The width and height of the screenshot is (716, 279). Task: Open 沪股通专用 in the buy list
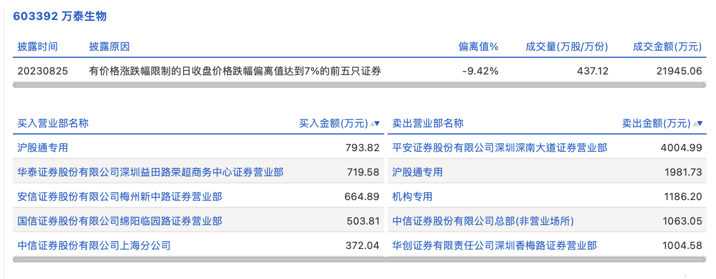point(43,148)
